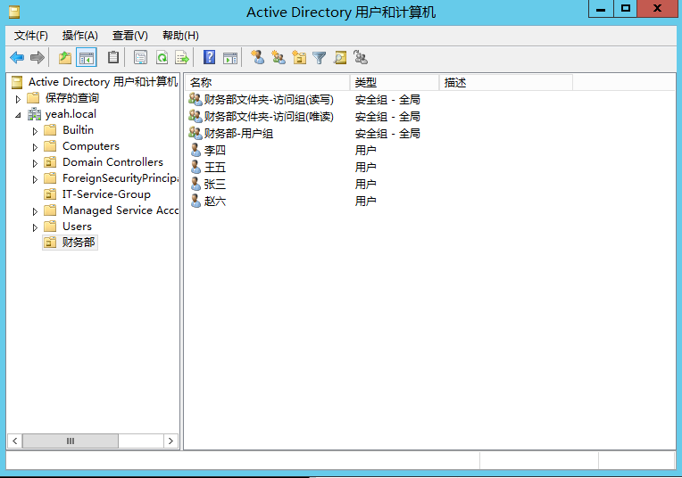Click the Back arrow in toolbar
The height and width of the screenshot is (478, 682).
[17, 57]
